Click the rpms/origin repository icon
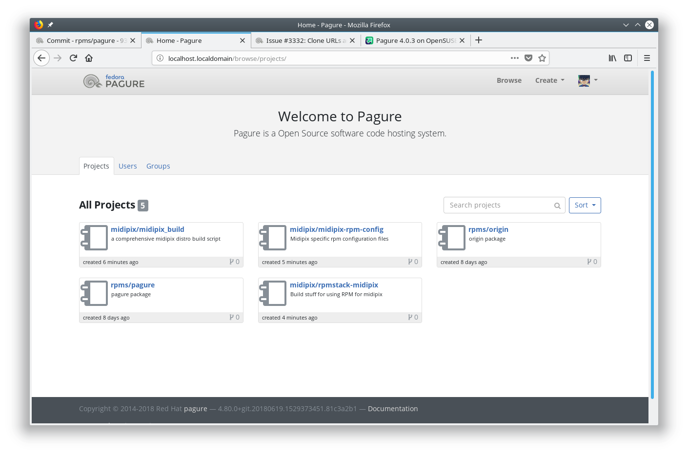This screenshot has height=455, width=688. [x=452, y=238]
